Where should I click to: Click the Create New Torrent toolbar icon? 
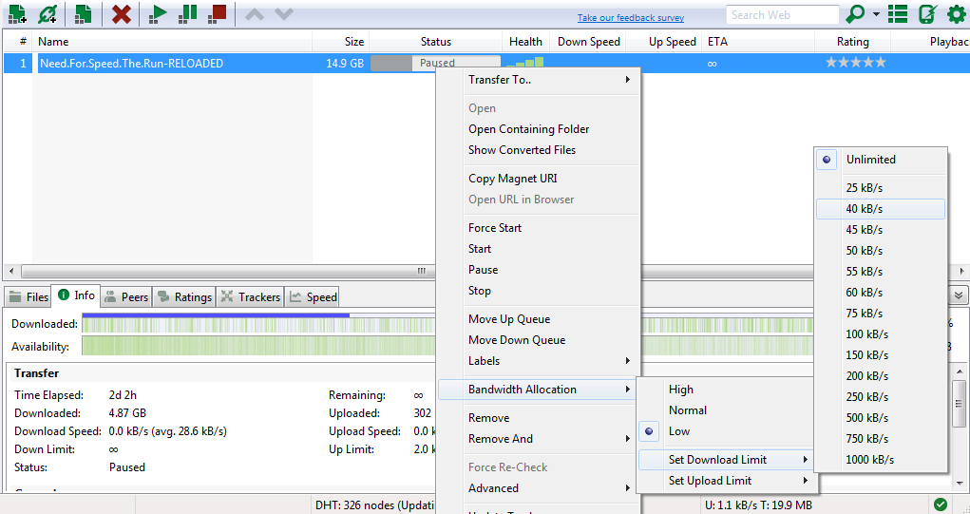tap(84, 13)
